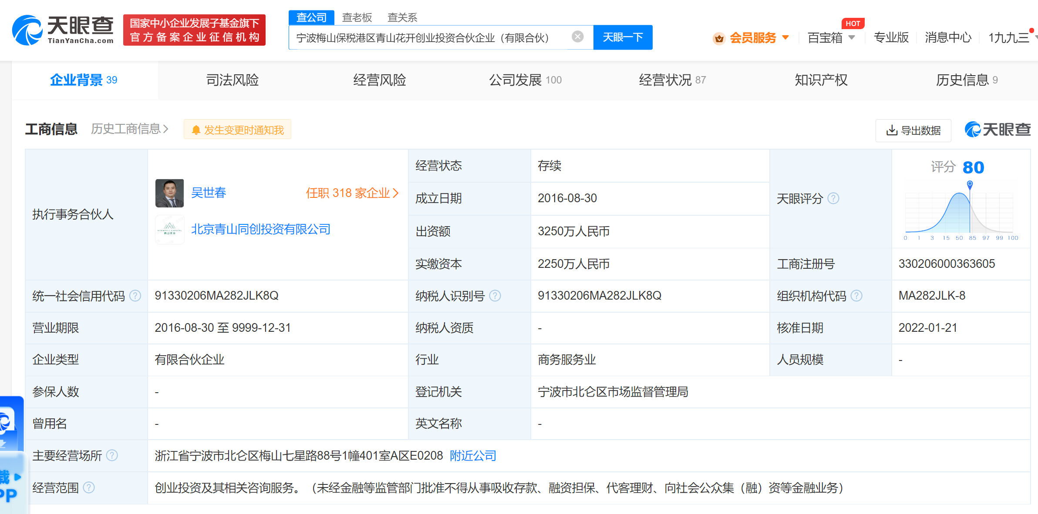The width and height of the screenshot is (1038, 514).
Task: Click Tianyancha watermark logo beside export button
Action: pos(997,130)
